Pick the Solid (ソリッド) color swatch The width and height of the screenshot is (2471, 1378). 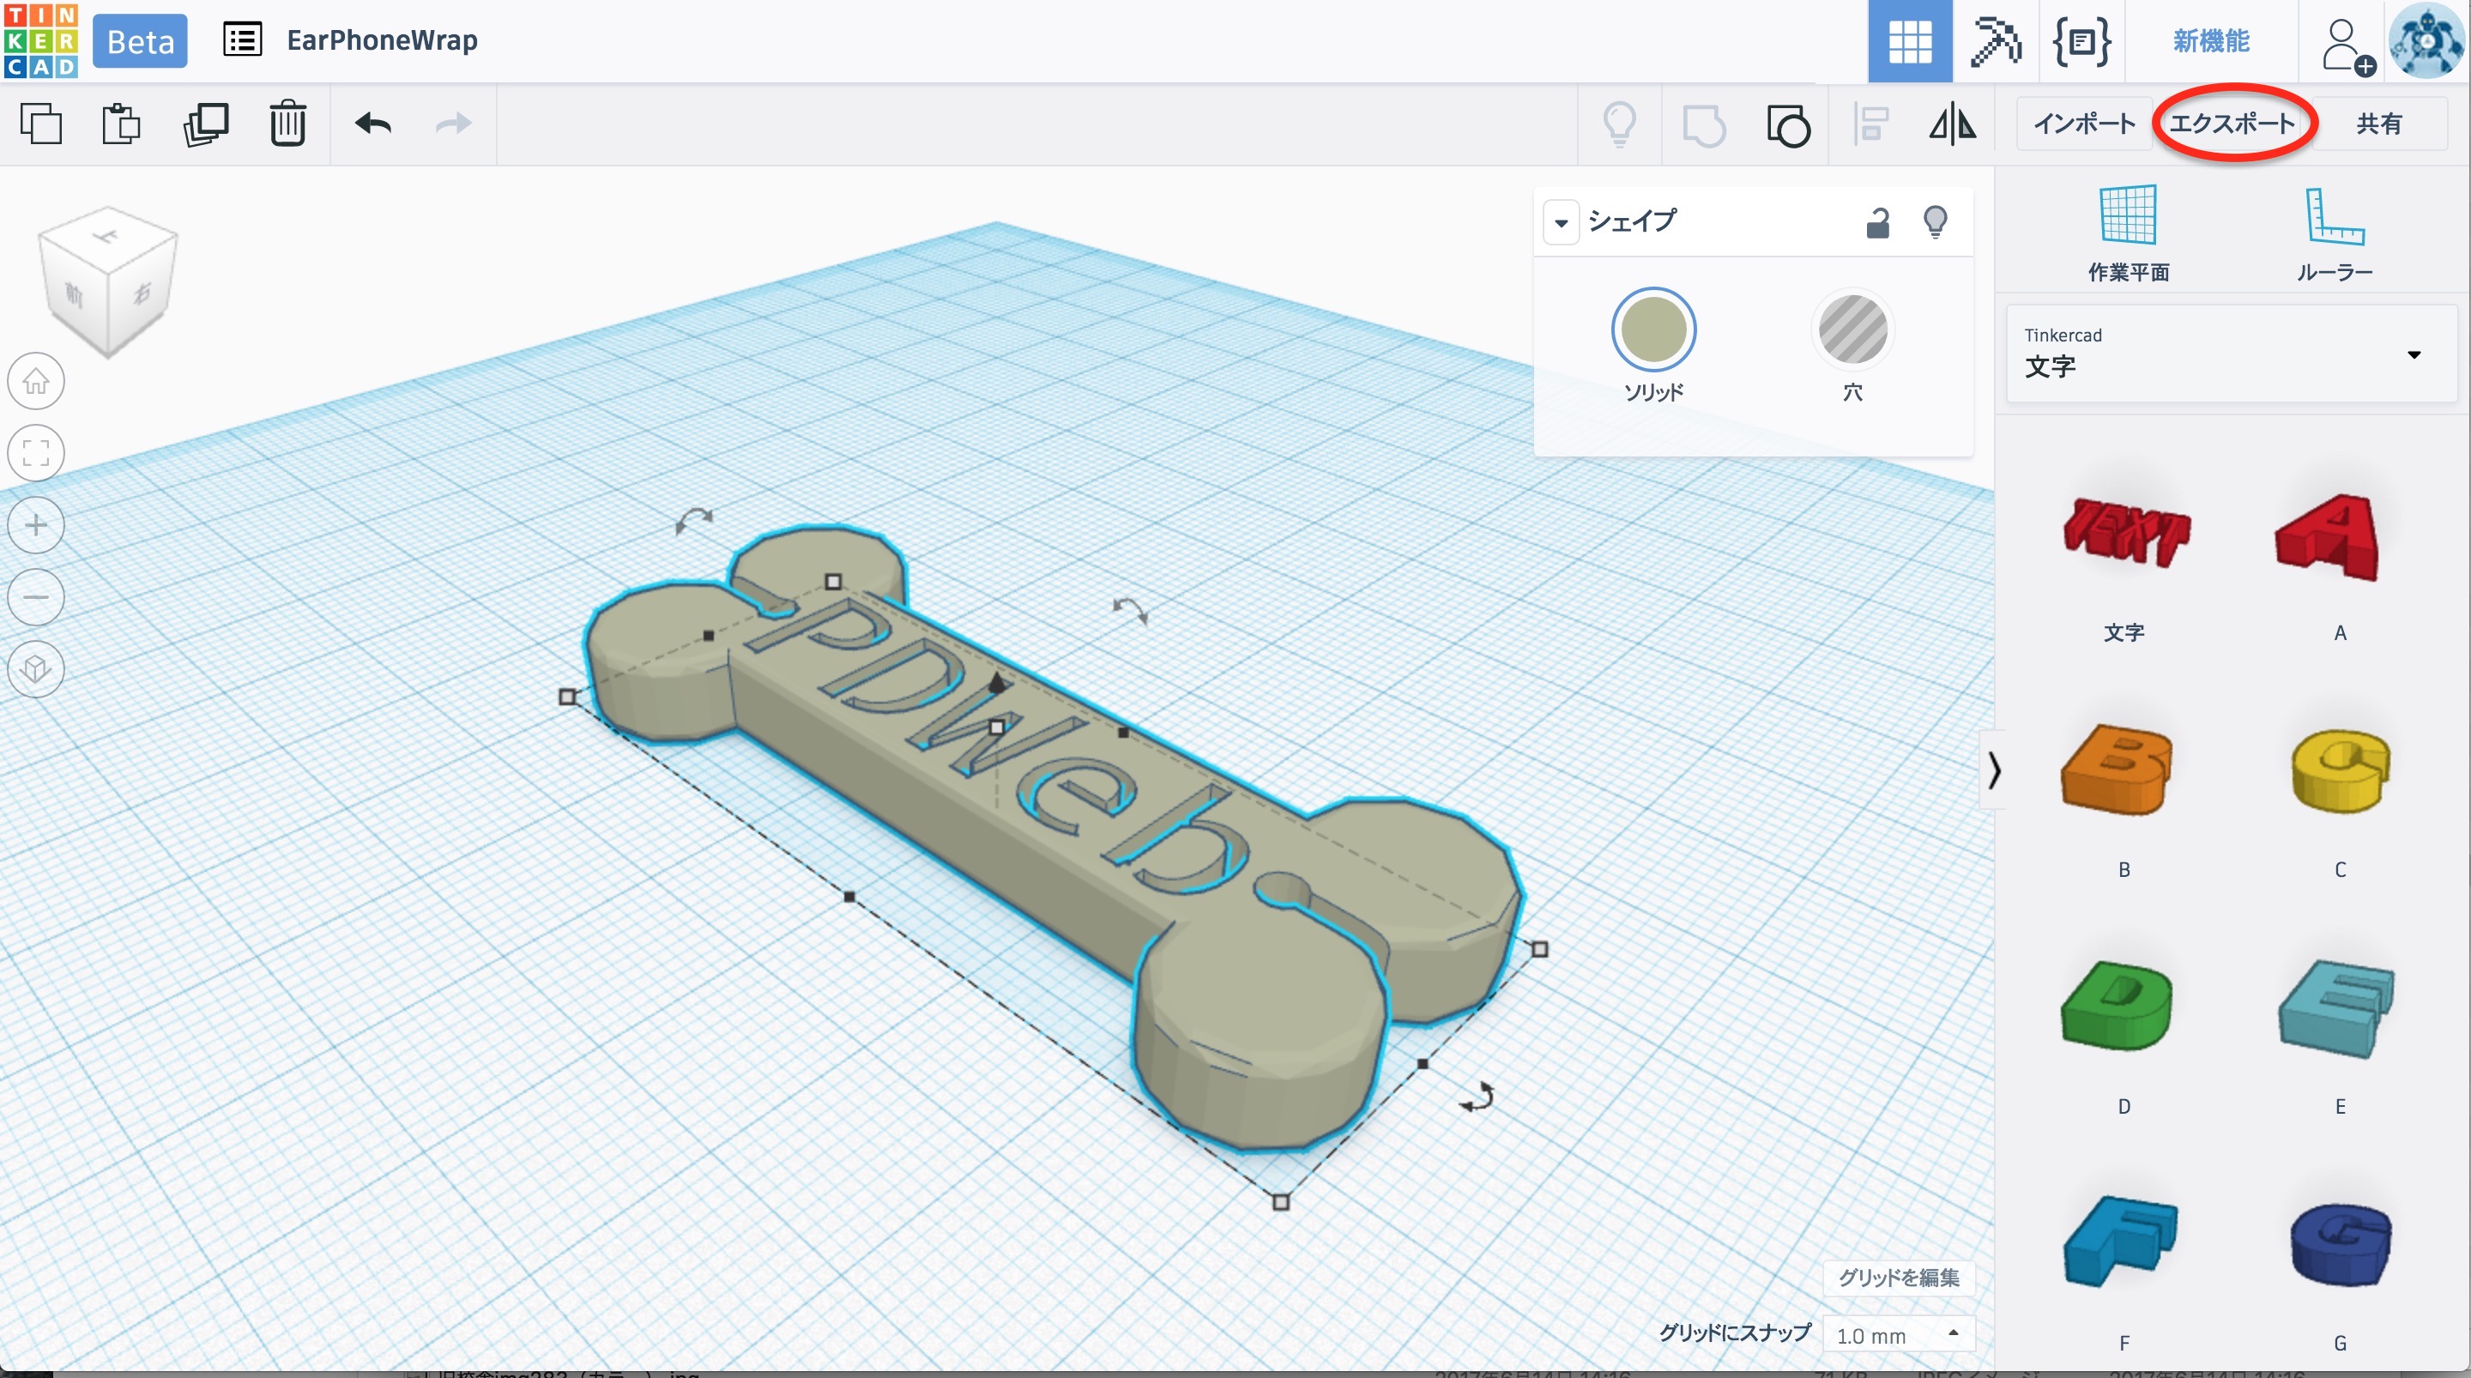coord(1652,330)
